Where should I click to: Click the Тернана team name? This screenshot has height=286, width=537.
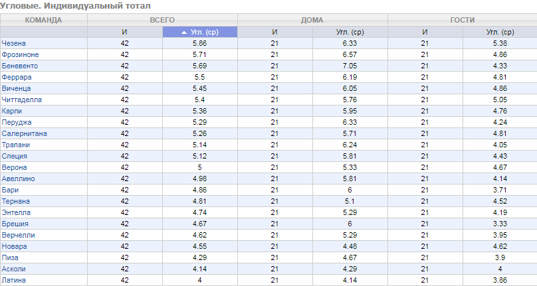click(16, 201)
